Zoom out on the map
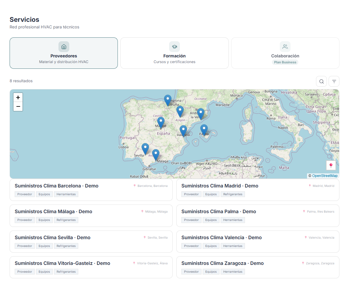Viewport: 349px width, 293px height. point(18,106)
